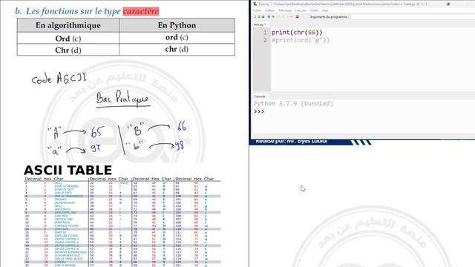475x267 pixels.
Task: Click the handwritten value 65
Action: pyautogui.click(x=97, y=132)
